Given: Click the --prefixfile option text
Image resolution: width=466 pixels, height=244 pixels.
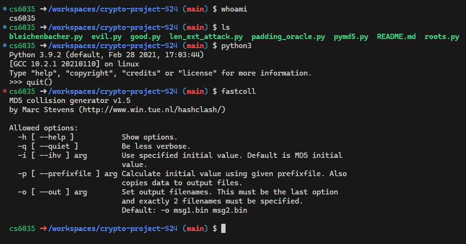Looking at the screenshot, I should pos(65,173).
